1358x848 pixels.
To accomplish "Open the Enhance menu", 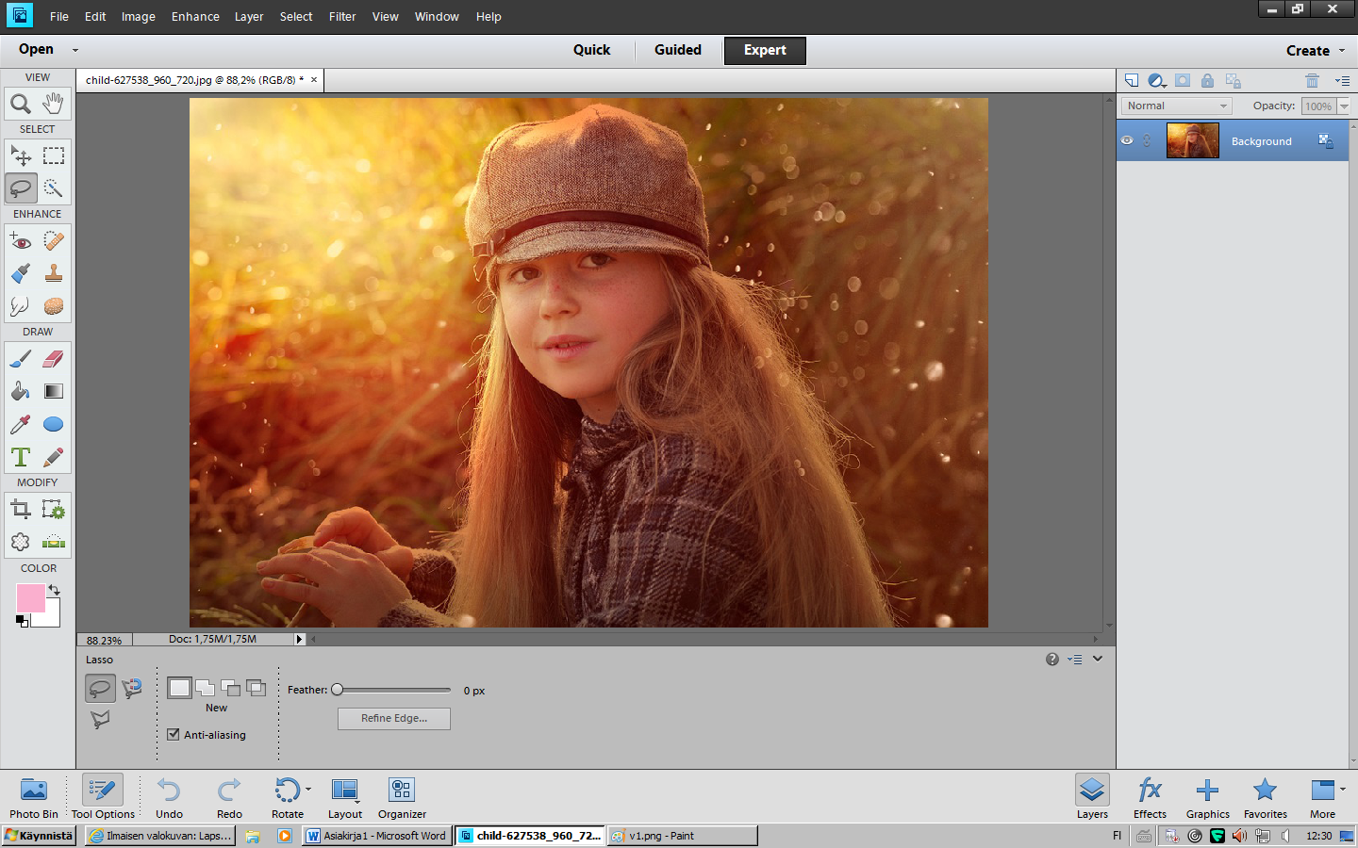I will point(195,17).
